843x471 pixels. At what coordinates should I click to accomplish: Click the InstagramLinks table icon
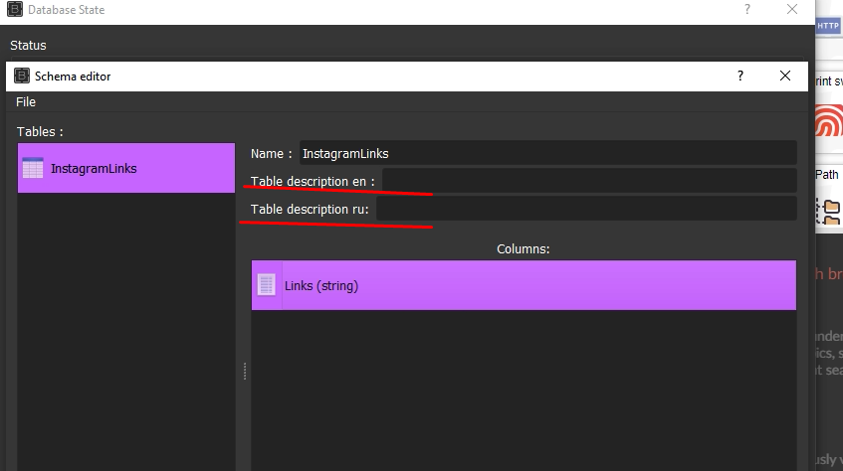(x=33, y=168)
